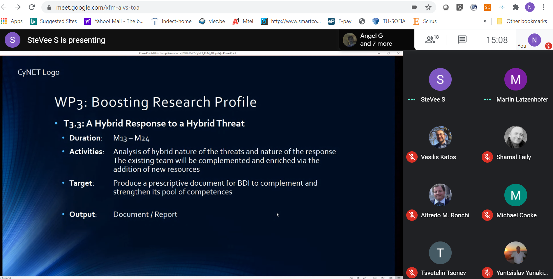Click the blue telephone extension icon
Screen dimensions: 553x279
(x=474, y=7)
